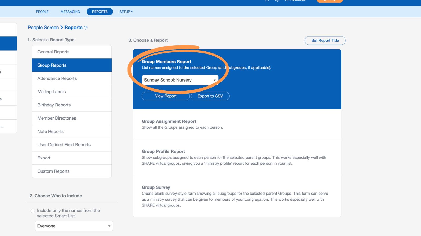Select the Group Survey report
Viewport: 421px width, 236px height.
pyautogui.click(x=237, y=196)
